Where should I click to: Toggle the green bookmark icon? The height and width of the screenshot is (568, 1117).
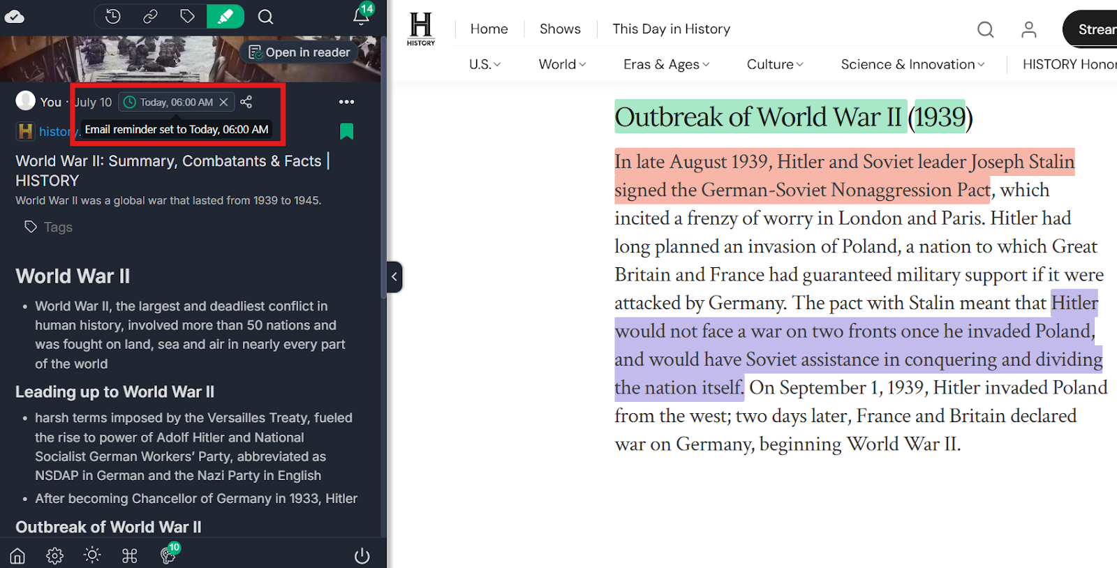[346, 131]
